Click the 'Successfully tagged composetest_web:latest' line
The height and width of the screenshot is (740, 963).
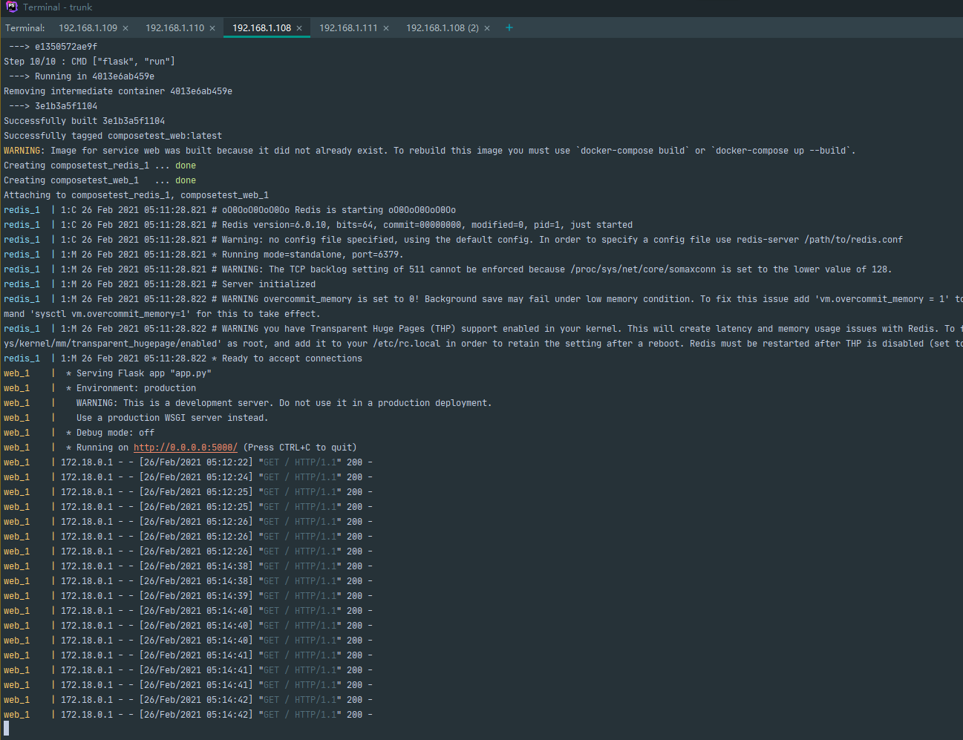(113, 136)
